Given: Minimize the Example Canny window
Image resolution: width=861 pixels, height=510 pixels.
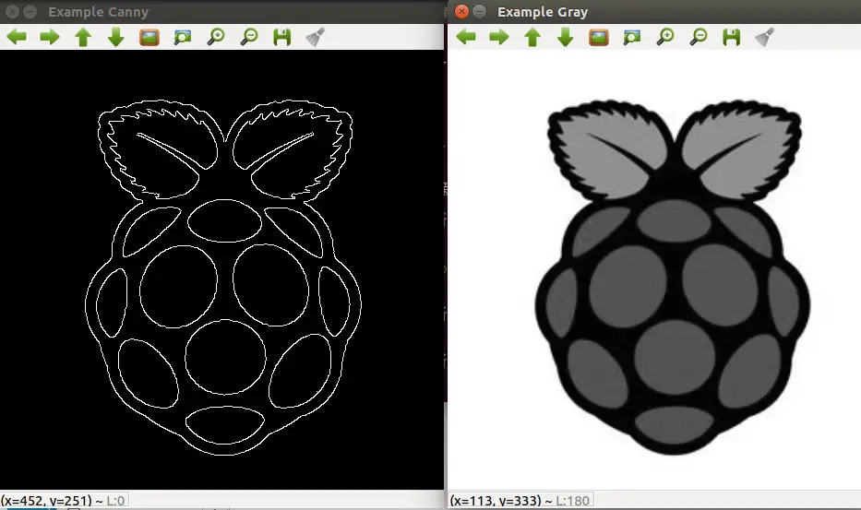Looking at the screenshot, I should (x=30, y=12).
